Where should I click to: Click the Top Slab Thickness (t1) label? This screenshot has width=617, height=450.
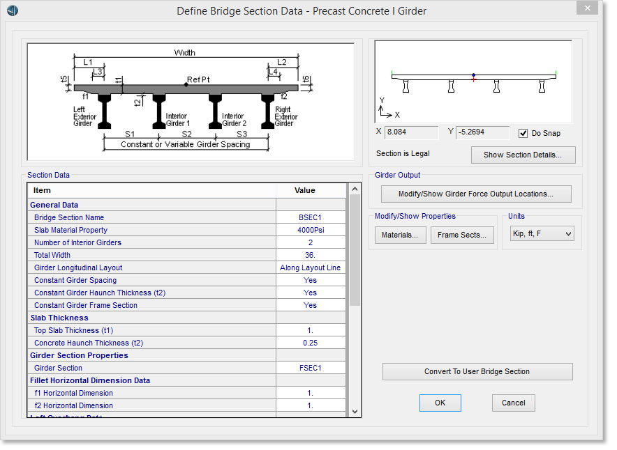pyautogui.click(x=73, y=331)
